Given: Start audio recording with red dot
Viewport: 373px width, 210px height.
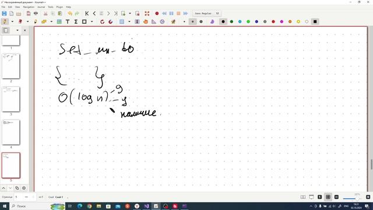Looking at the screenshot, I should pos(157,13).
